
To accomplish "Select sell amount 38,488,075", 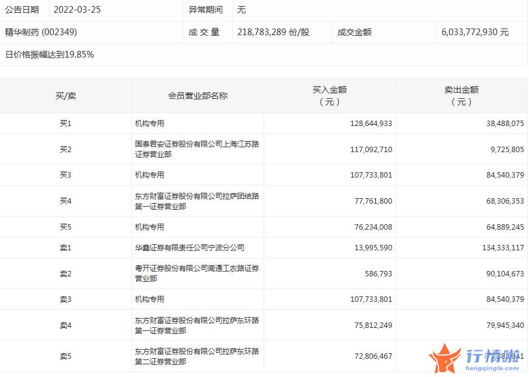I will point(505,124).
